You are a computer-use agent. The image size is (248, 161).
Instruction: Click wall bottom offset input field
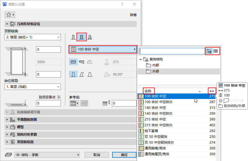pyautogui.click(x=48, y=74)
